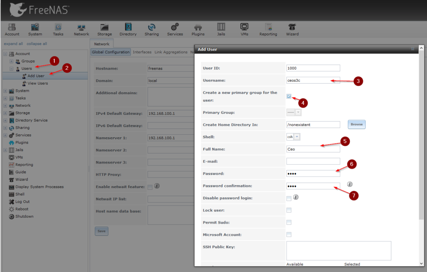Screen dimensions: 427x272
Task: Collapse the Account tree node
Action: pos(5,54)
